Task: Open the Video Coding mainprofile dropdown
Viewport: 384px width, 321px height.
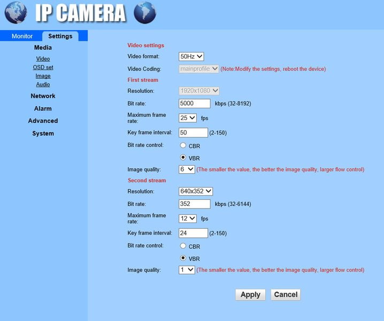Action: coord(198,69)
